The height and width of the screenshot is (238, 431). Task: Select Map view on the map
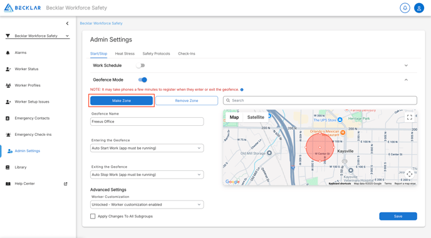234,117
